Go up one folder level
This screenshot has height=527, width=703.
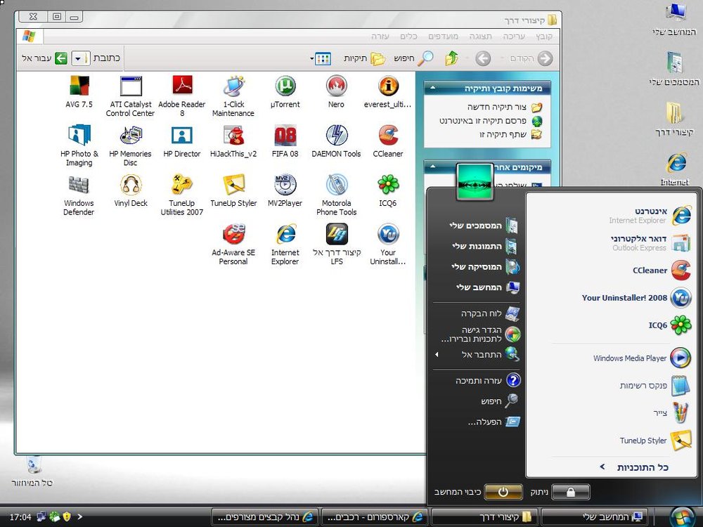pos(452,59)
